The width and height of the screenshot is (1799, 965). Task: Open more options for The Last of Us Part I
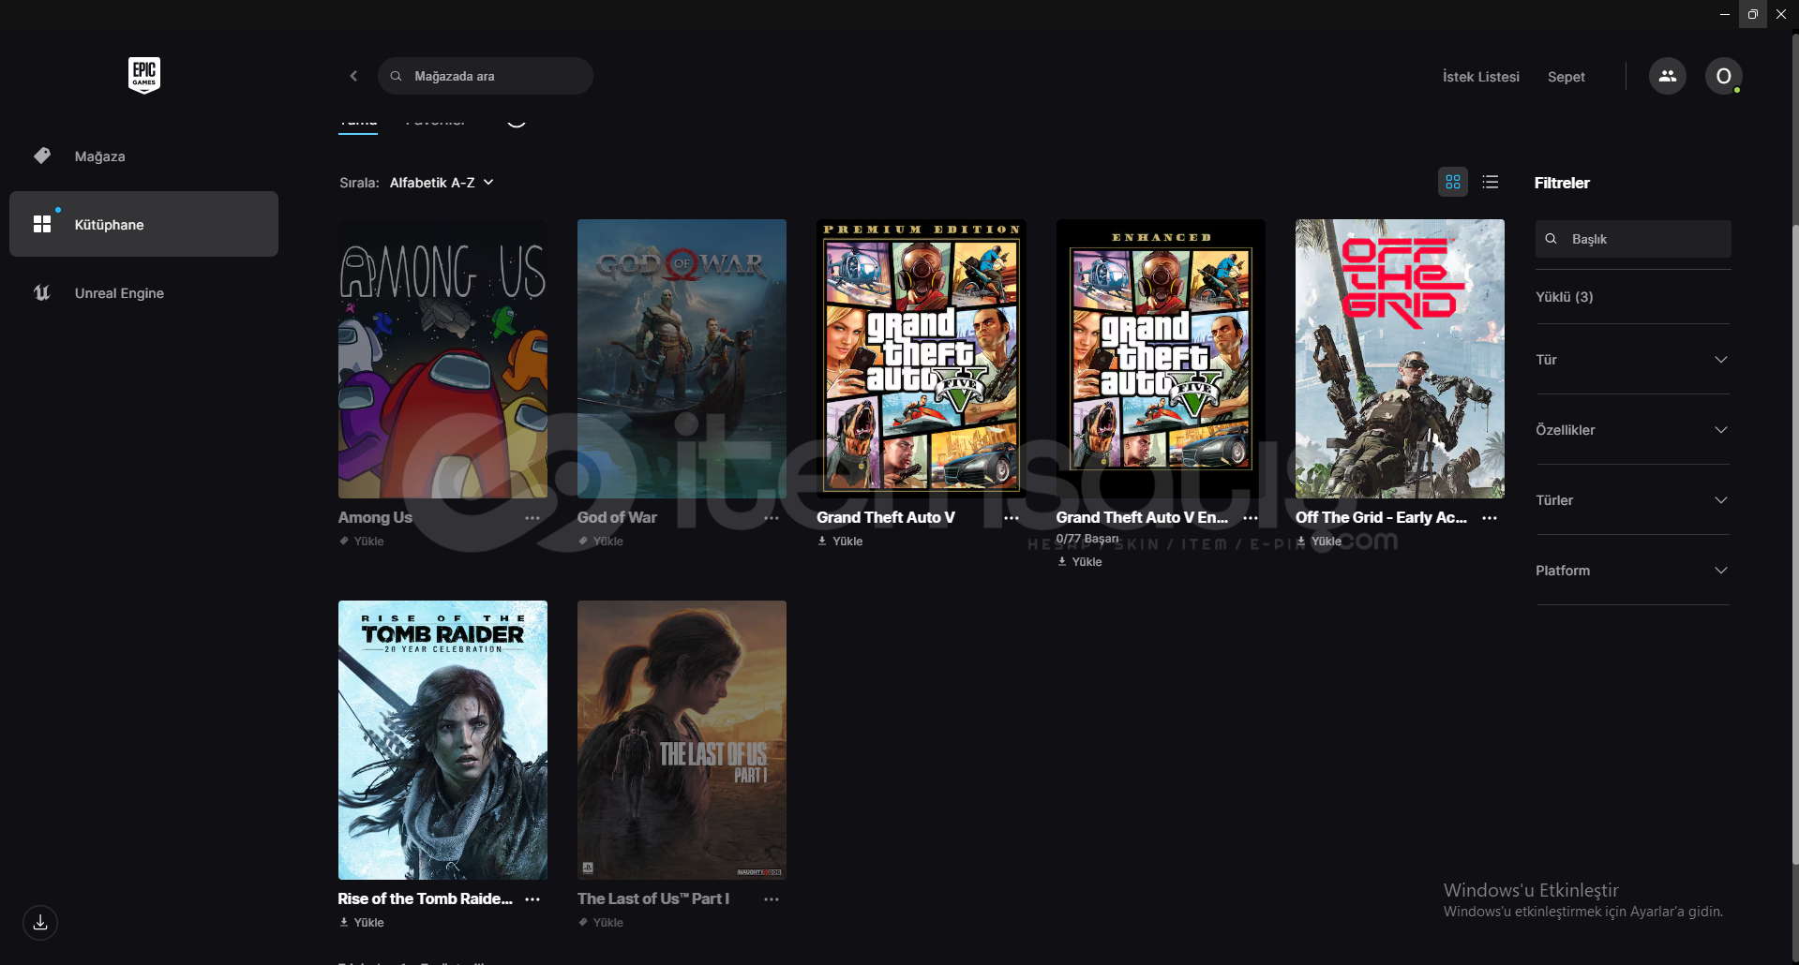click(772, 899)
